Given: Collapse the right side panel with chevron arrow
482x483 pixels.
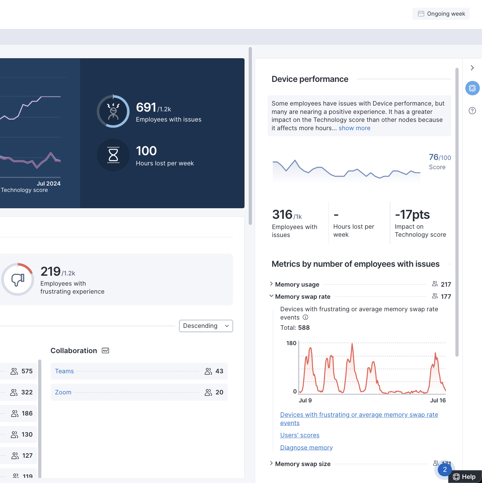Looking at the screenshot, I should pos(472,68).
